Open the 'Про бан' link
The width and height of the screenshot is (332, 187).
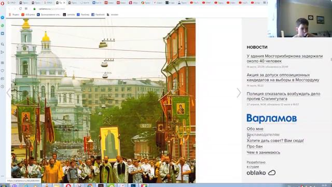click(x=255, y=146)
